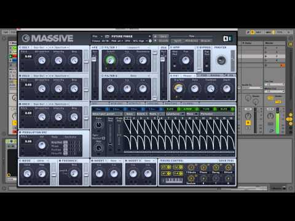The image size is (295, 221).
Task: Toggle OSC3 on/off
Action: coord(20,104)
